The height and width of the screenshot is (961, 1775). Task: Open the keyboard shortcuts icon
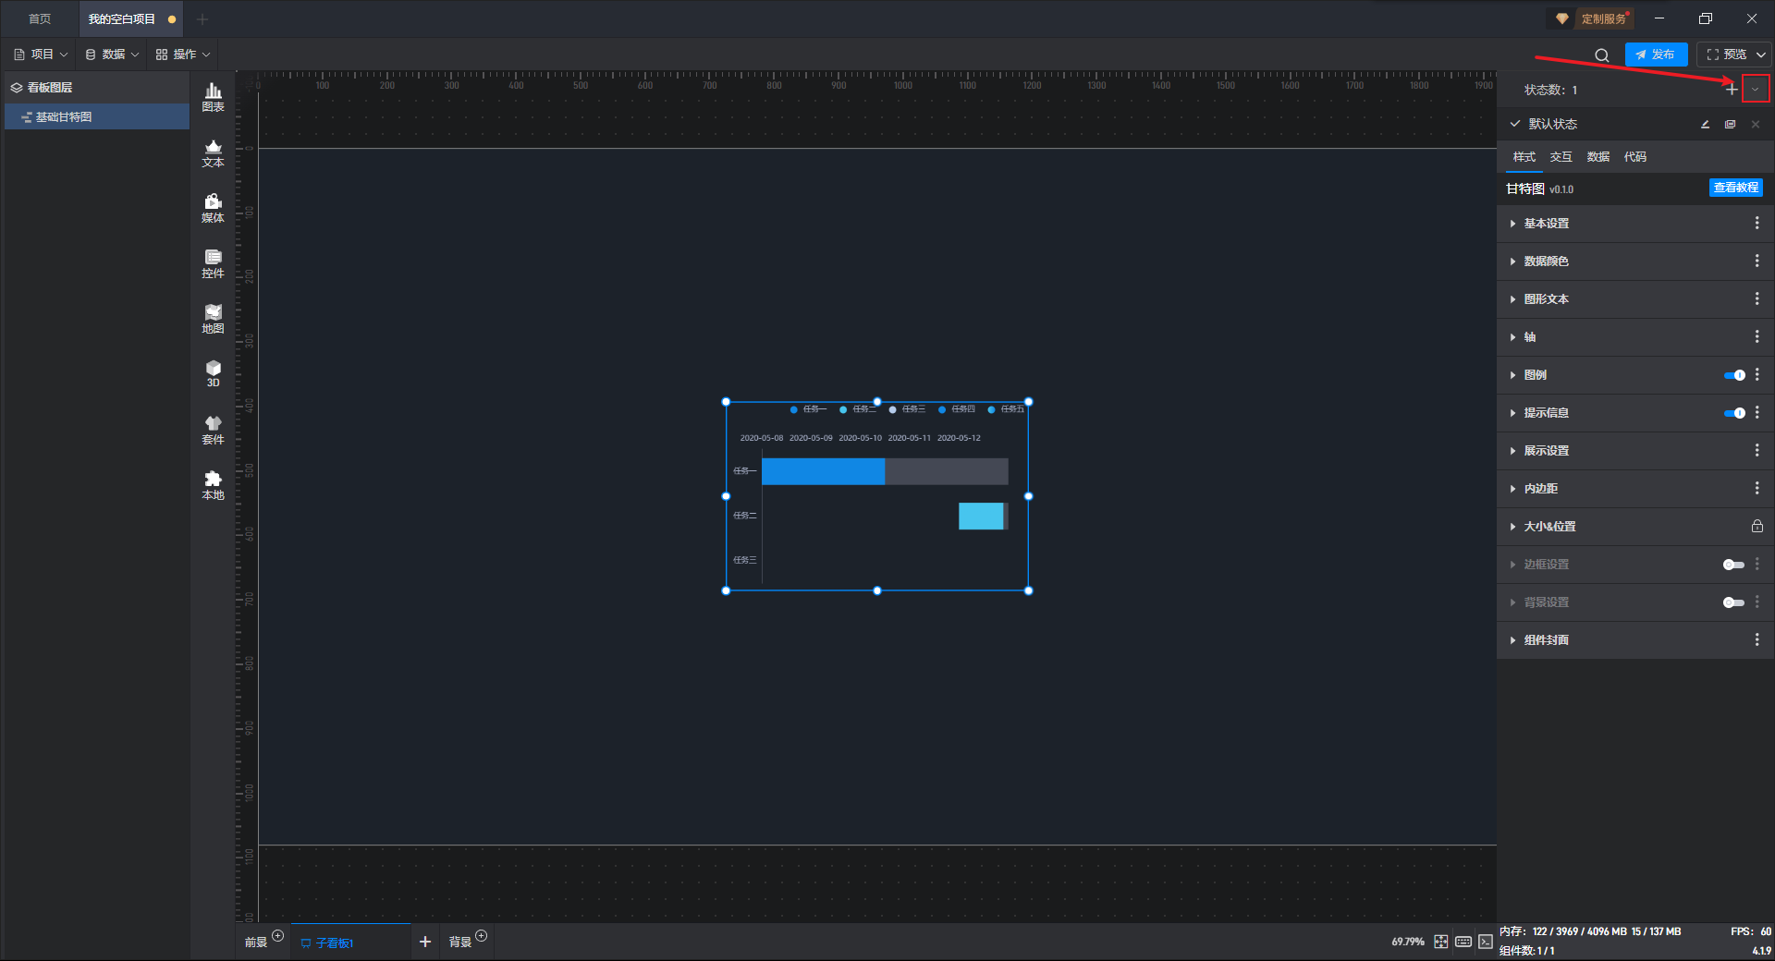pyautogui.click(x=1463, y=942)
